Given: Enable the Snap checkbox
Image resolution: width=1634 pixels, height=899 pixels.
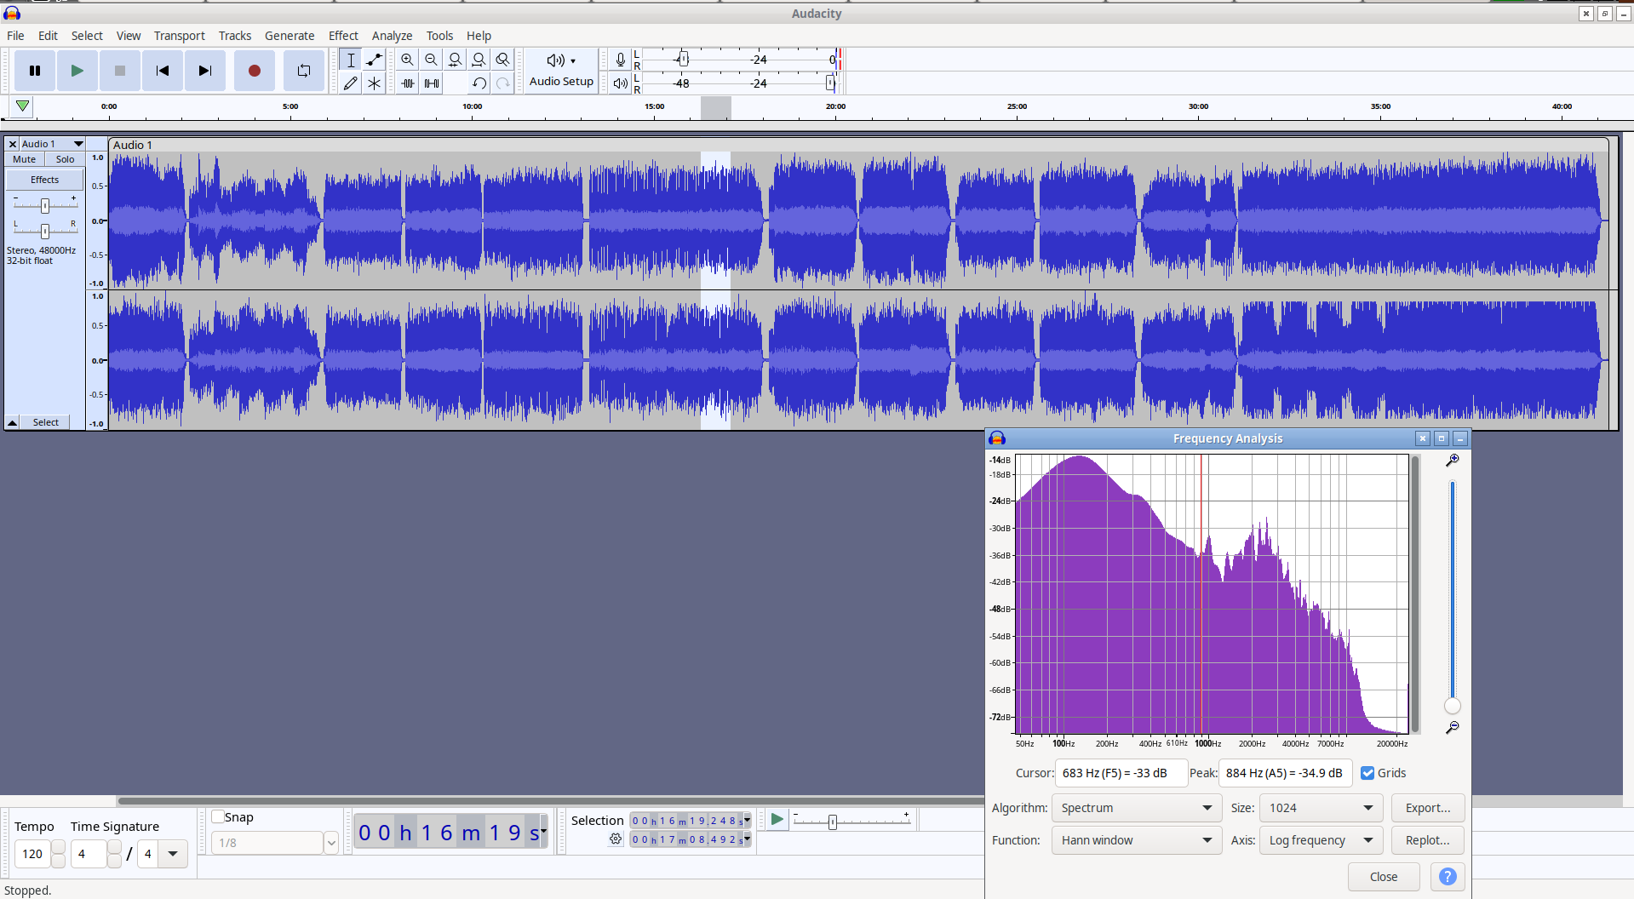Looking at the screenshot, I should (x=218, y=817).
